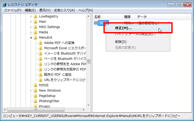
Task: Choose 削除(D) from the context menu
Action: 121,42
